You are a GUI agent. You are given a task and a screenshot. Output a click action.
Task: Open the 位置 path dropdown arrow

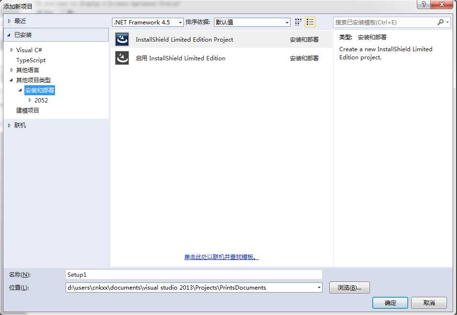click(319, 288)
